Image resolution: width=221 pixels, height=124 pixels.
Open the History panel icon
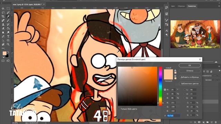tap(166, 8)
